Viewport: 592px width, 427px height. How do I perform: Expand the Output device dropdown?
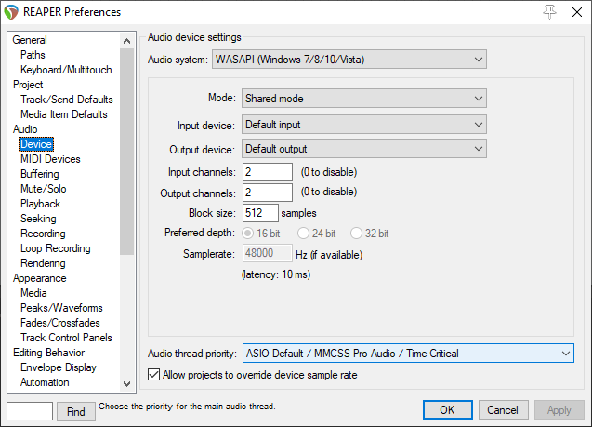click(x=364, y=149)
